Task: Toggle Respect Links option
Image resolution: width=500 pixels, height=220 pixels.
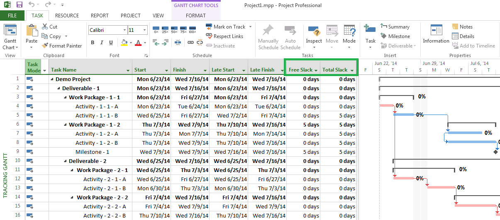Action: [x=224, y=36]
